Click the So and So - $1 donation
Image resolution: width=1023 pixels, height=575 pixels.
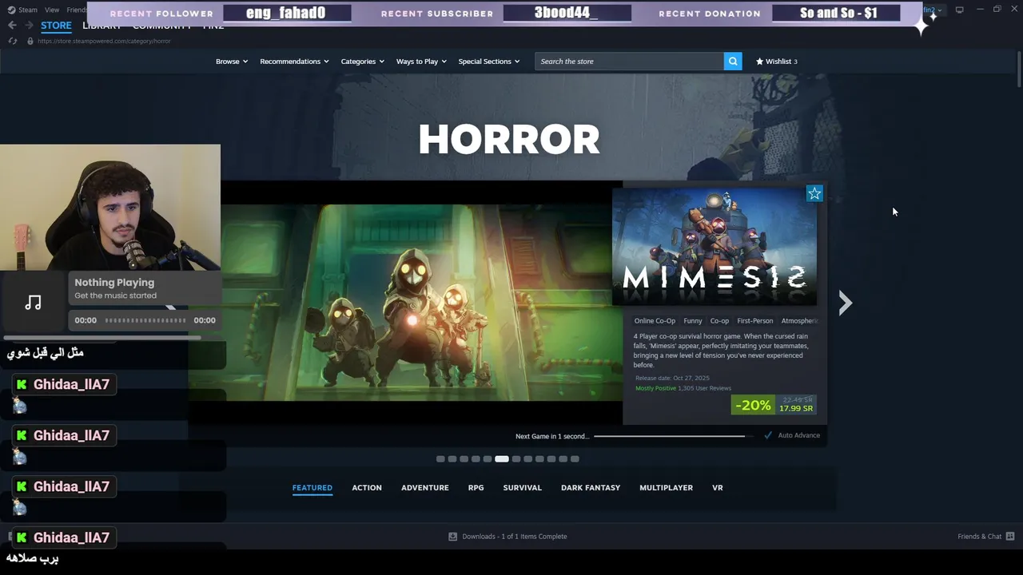(x=838, y=13)
